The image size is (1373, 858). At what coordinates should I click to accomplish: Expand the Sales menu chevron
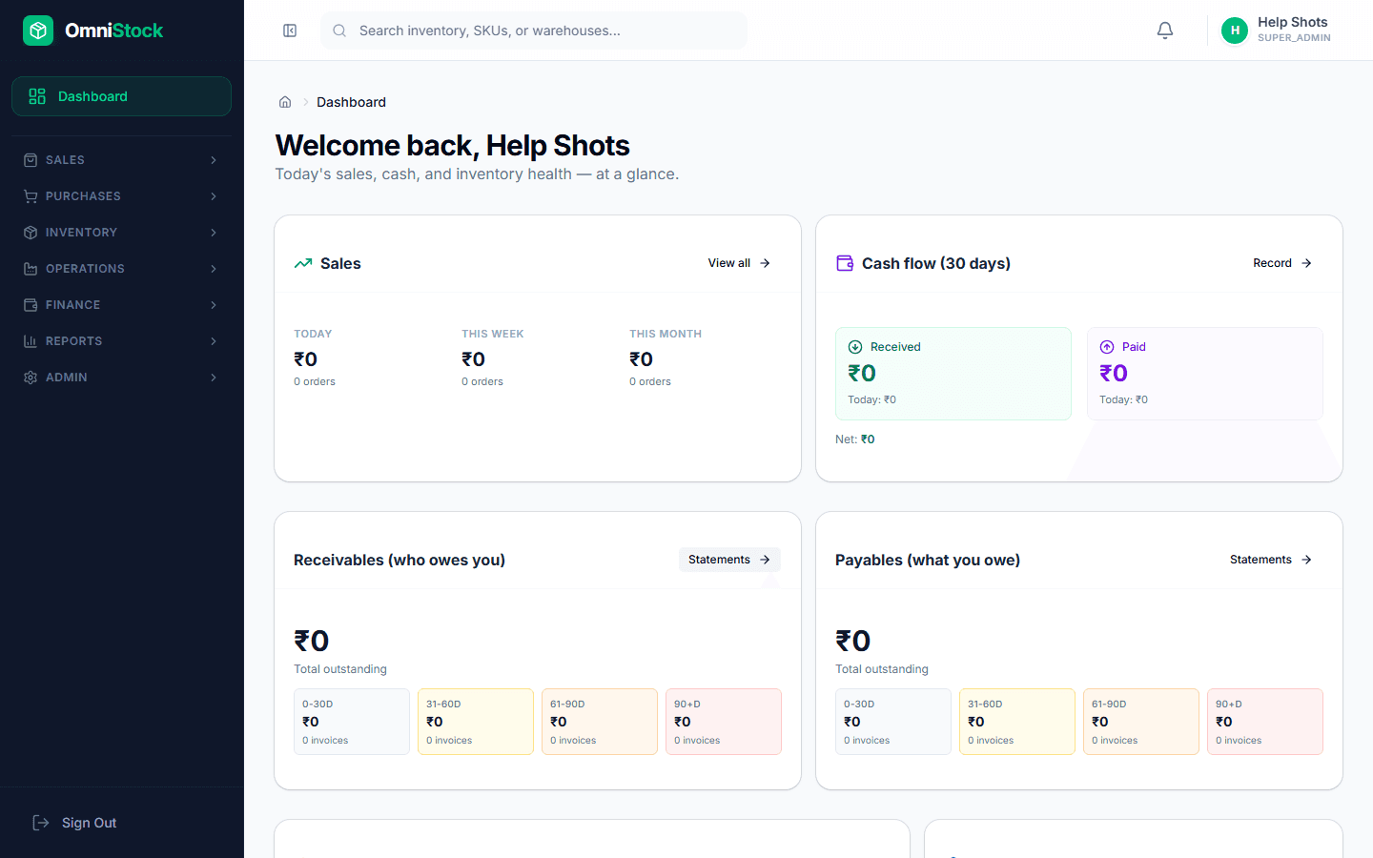[214, 160]
